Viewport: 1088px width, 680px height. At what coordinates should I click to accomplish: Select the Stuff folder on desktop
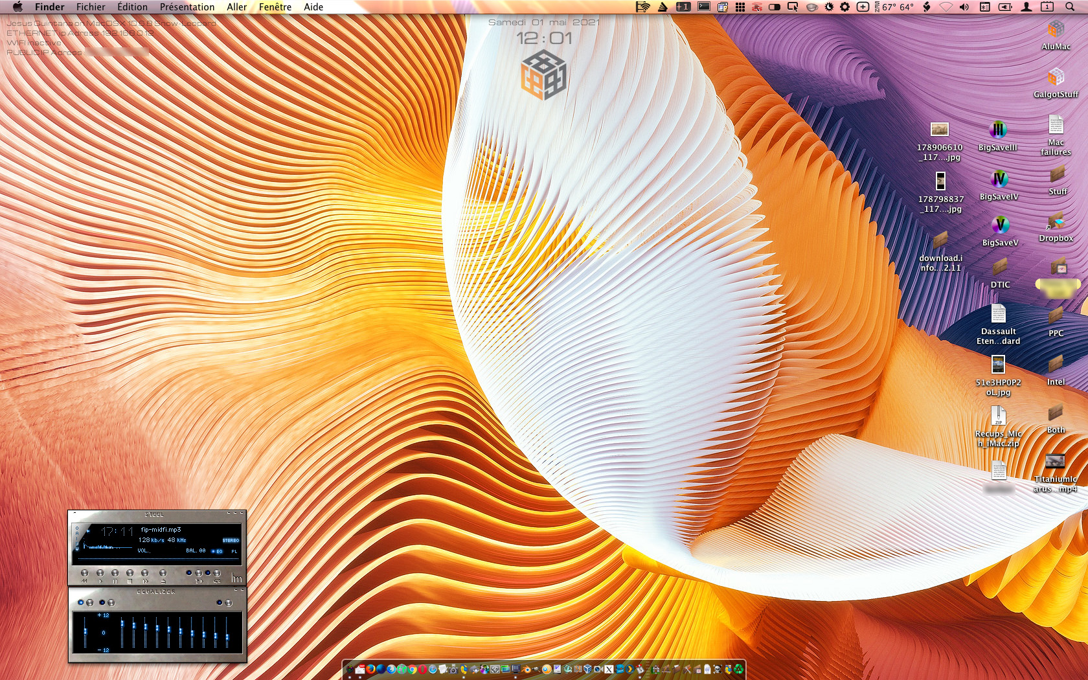point(1057,174)
